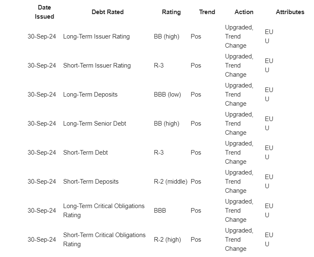Click the Long-Term Senior Debt entry

coord(94,124)
